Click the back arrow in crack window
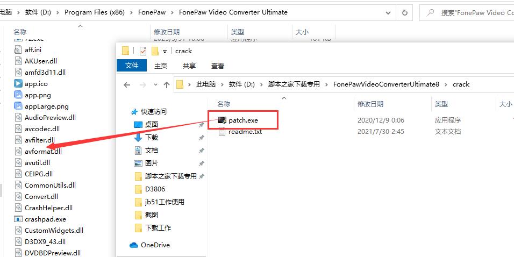Screen dimensions: 514x257 (x=127, y=85)
